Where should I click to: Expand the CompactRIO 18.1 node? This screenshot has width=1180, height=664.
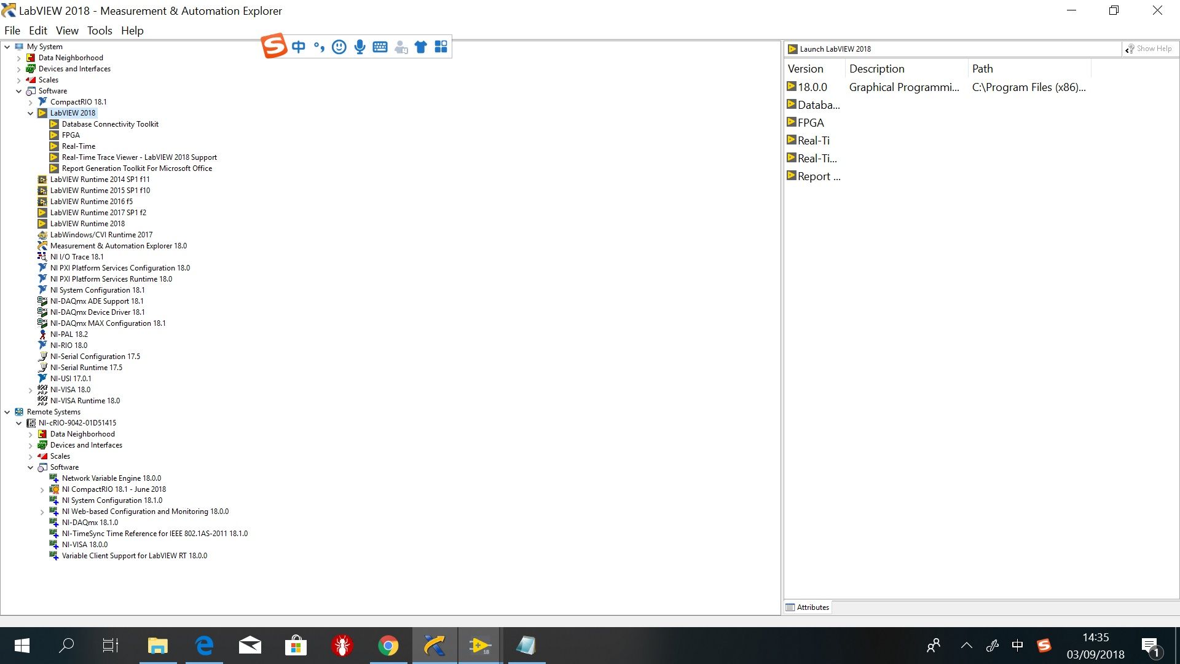(31, 102)
